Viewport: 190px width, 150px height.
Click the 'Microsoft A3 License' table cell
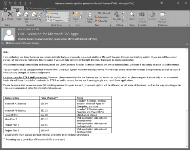[21, 104]
